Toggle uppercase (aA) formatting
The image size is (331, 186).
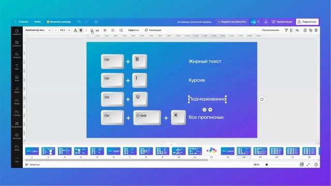[97, 30]
